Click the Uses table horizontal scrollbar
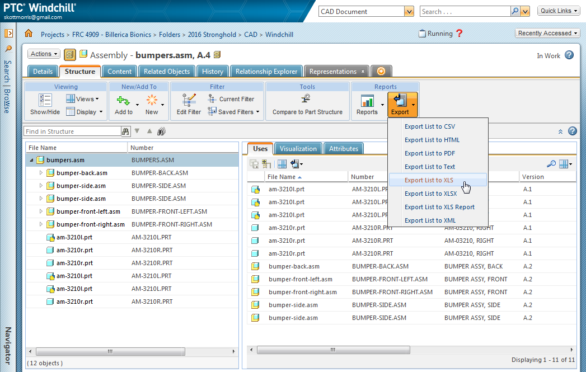Image resolution: width=586 pixels, height=372 pixels. (x=334, y=350)
